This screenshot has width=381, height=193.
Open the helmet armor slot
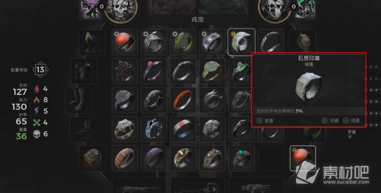pos(92,42)
